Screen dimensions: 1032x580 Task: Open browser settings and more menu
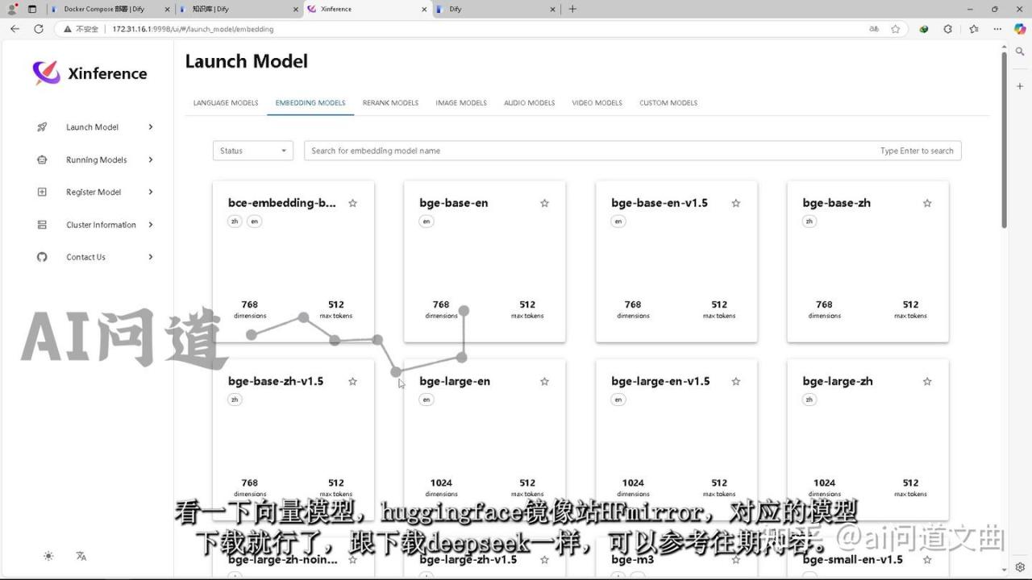point(997,29)
